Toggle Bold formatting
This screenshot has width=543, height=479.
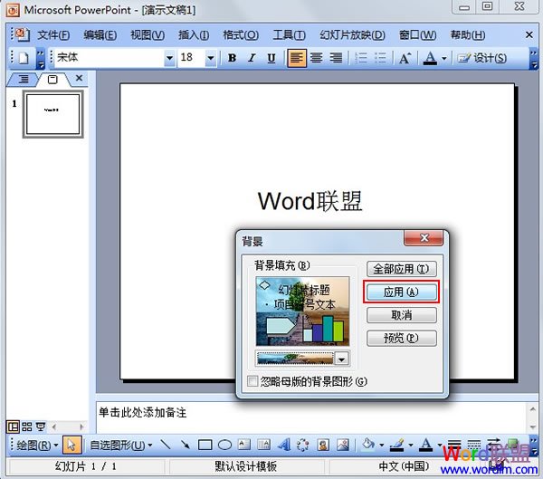coord(232,58)
